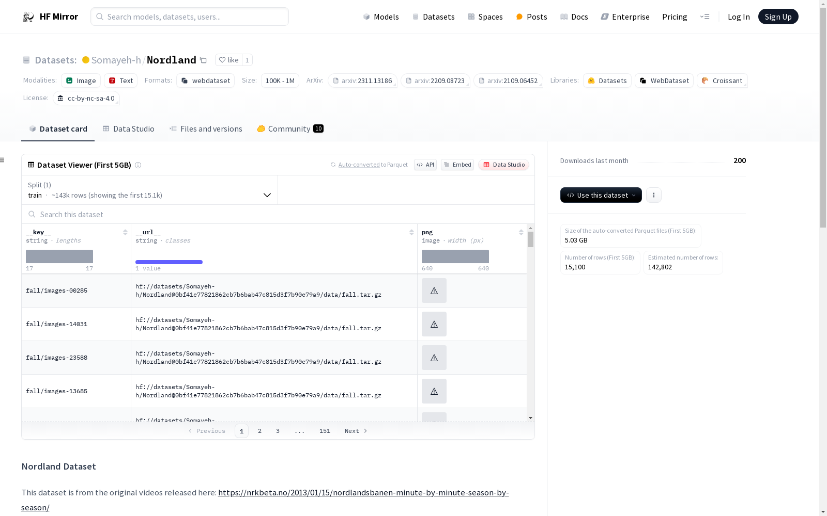Click image warning icon for fall/images-23588

434,358
